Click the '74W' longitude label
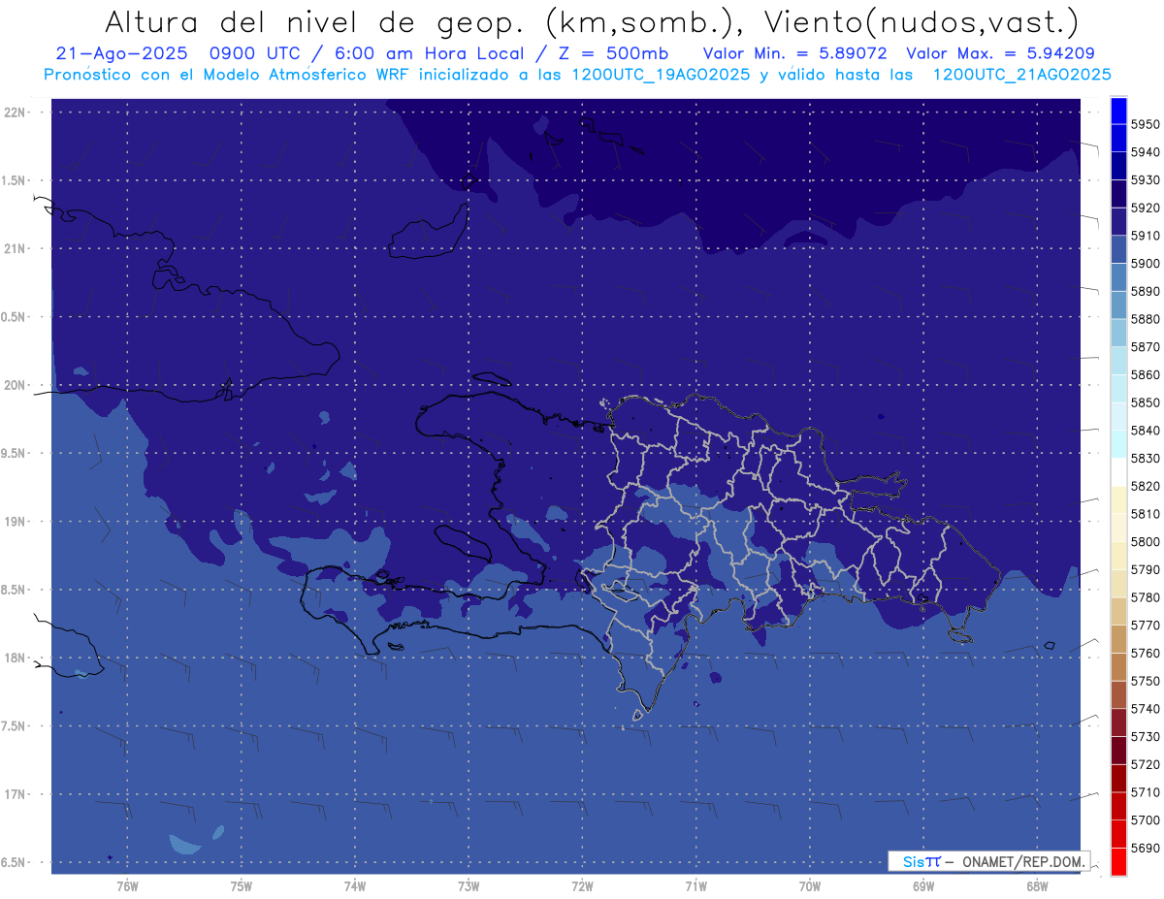1164x899 pixels. click(354, 886)
